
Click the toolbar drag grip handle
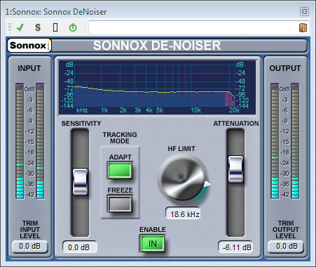point(10,27)
